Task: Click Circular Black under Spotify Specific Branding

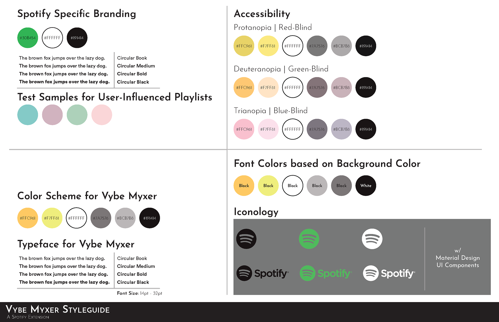Action: [133, 82]
